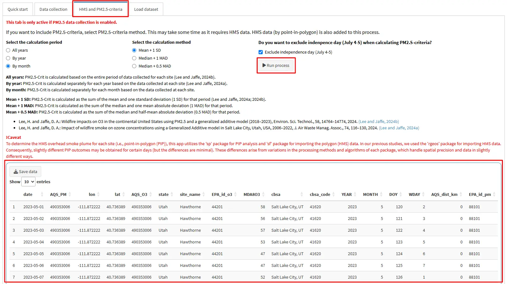The width and height of the screenshot is (507, 284).
Task: Click the Run process button
Action: click(x=276, y=66)
